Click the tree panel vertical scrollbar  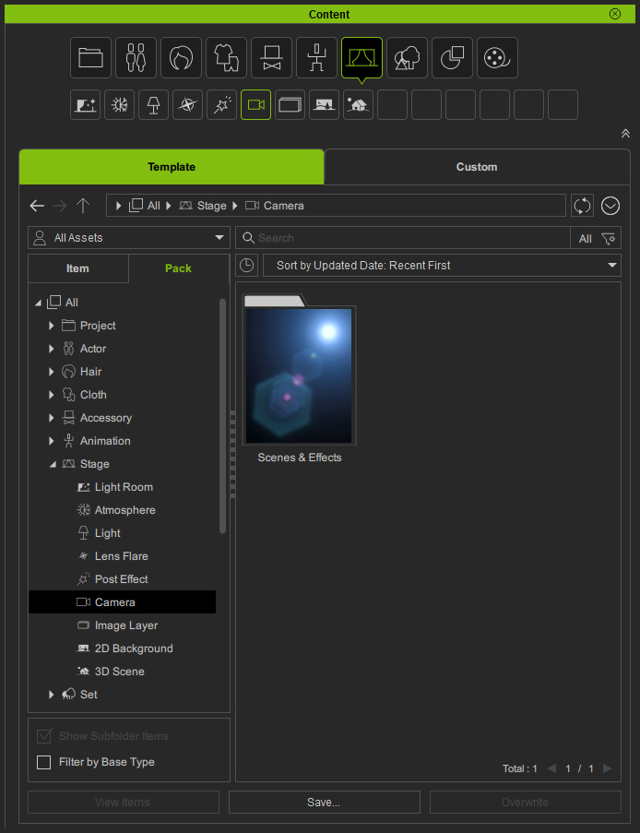222,416
